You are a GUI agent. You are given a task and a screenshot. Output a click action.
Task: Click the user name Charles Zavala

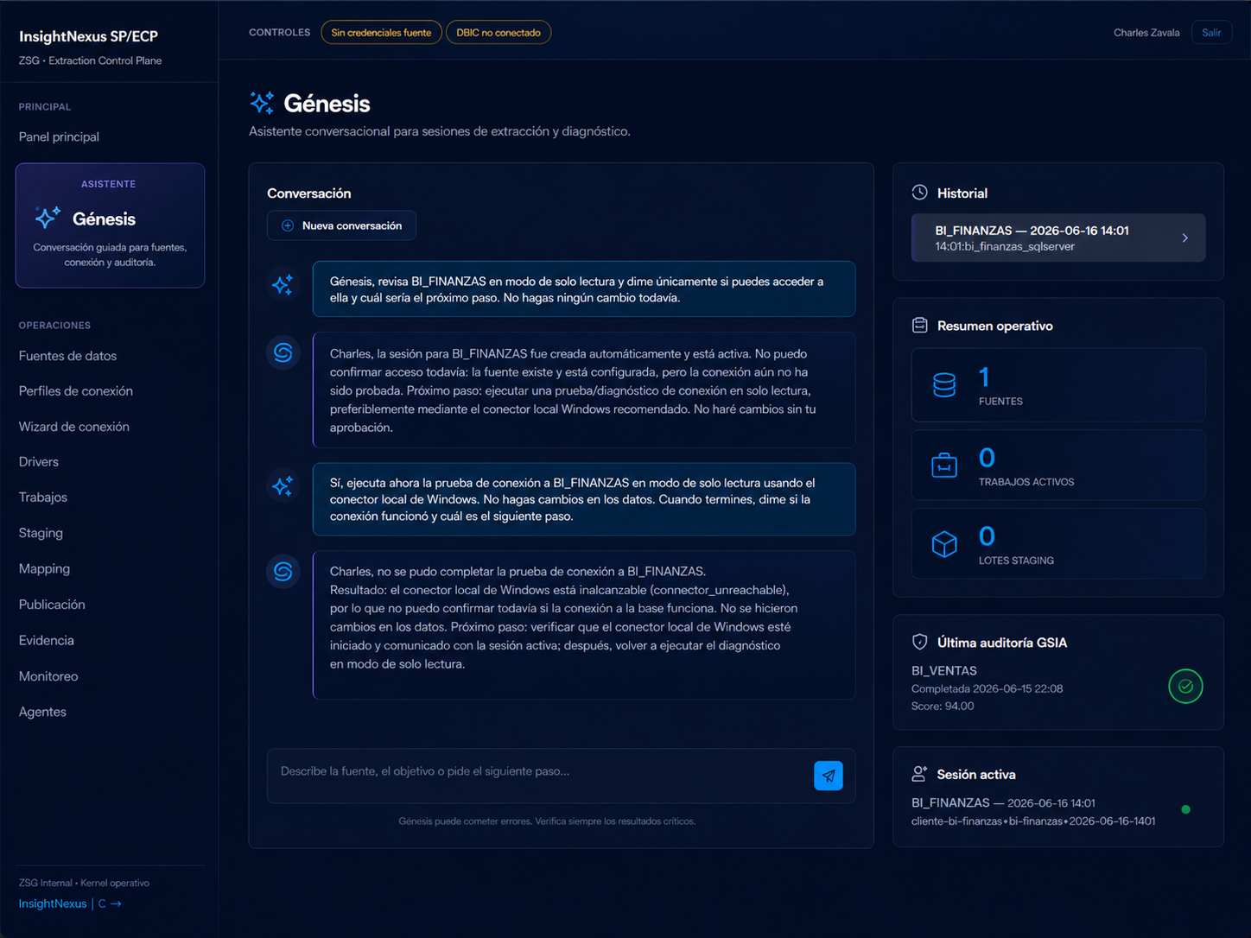tap(1146, 33)
